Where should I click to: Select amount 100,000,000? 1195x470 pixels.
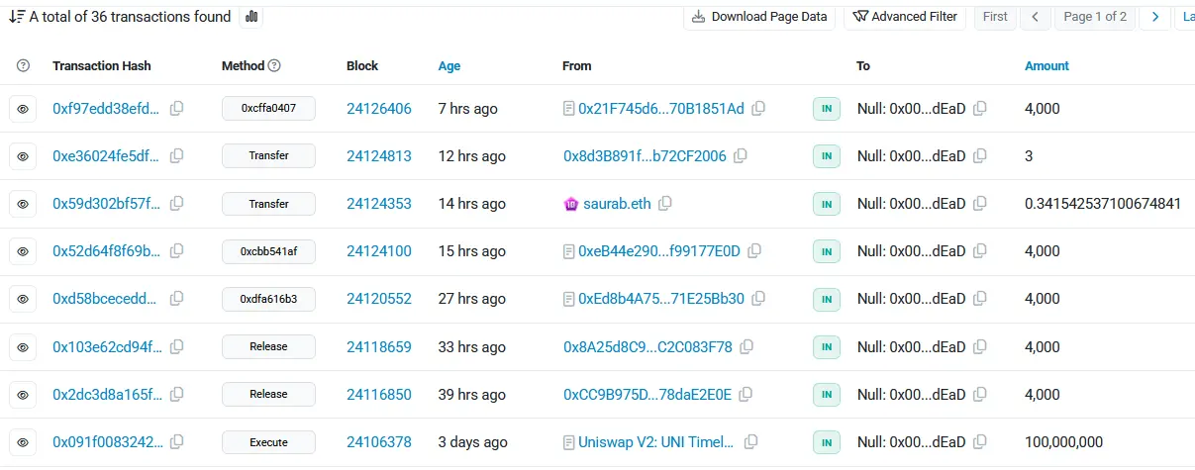pyautogui.click(x=1063, y=442)
